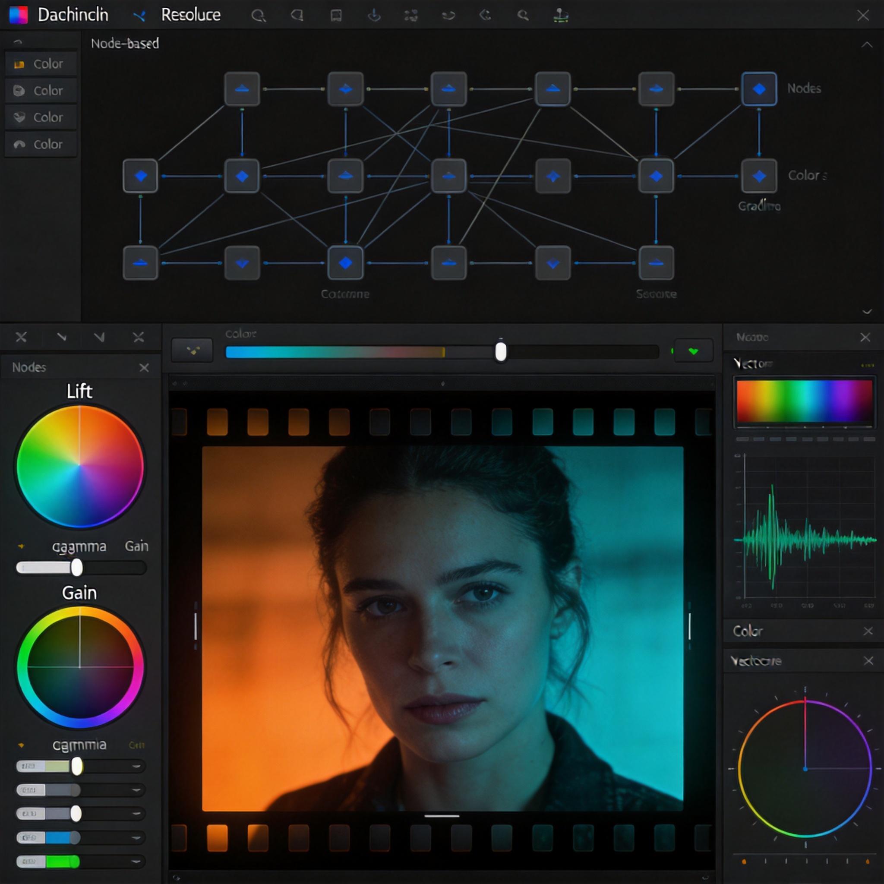This screenshot has width=884, height=884.
Task: Click the center of the Lift color wheel
Action: pyautogui.click(x=79, y=466)
